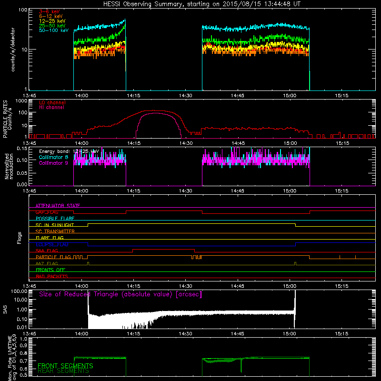
Task: Click the 'Normalized modulation' axis label
Action: (9, 166)
